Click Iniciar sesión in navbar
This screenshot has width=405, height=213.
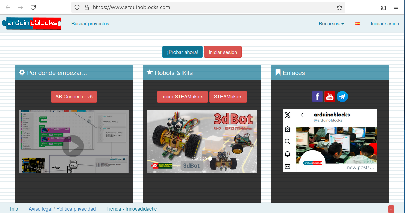(384, 24)
